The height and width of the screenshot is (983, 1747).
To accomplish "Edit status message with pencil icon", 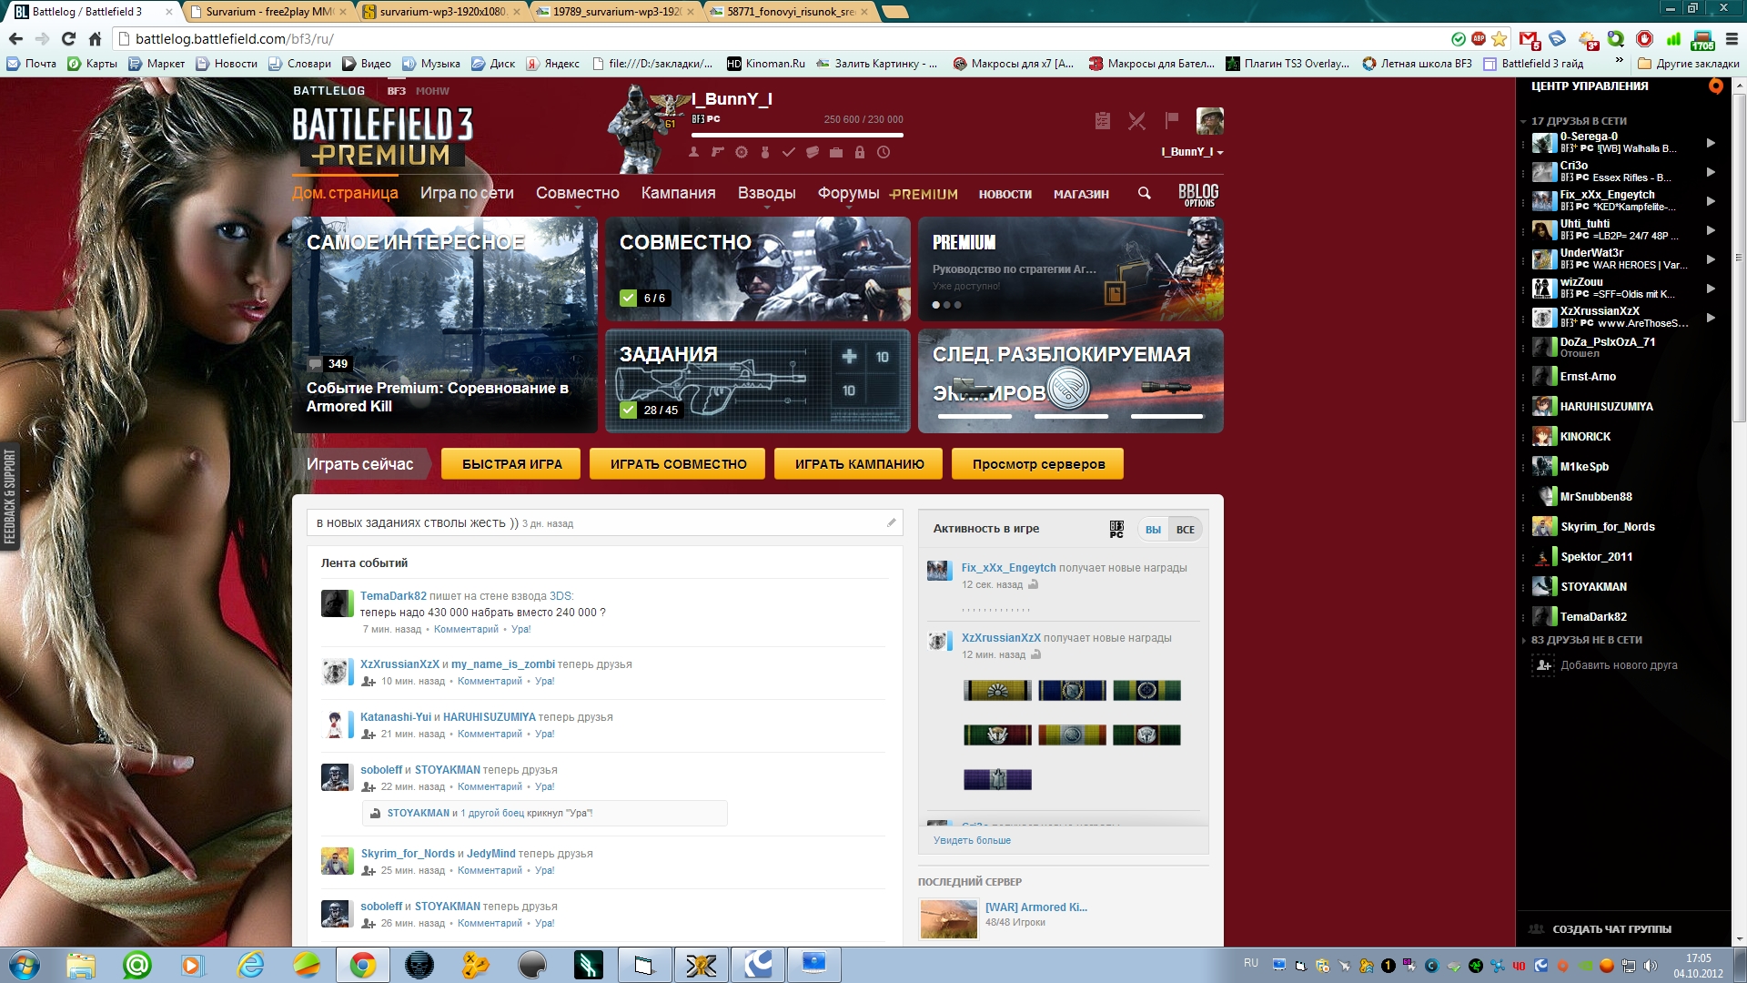I will [x=891, y=522].
